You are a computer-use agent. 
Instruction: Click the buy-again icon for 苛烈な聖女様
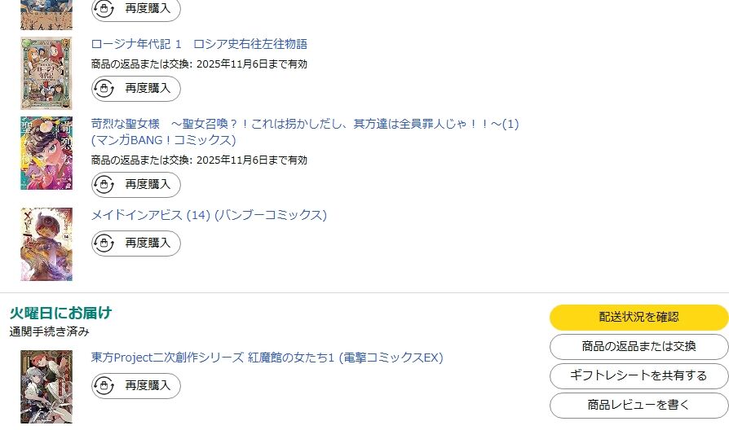[105, 185]
